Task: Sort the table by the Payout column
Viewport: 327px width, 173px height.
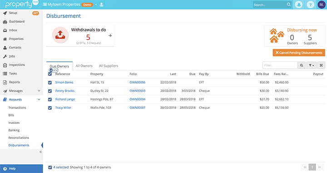Action: (x=318, y=74)
